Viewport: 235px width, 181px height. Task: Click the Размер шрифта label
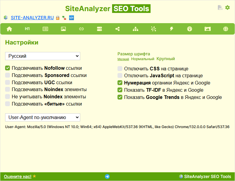coord(134,54)
